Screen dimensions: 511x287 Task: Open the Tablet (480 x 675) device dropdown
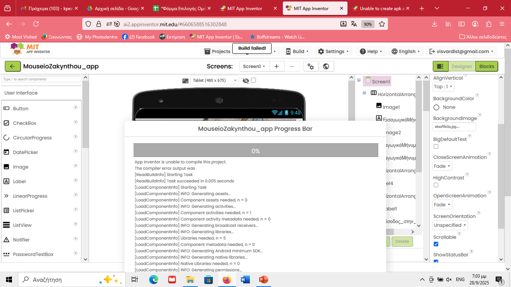point(214,80)
